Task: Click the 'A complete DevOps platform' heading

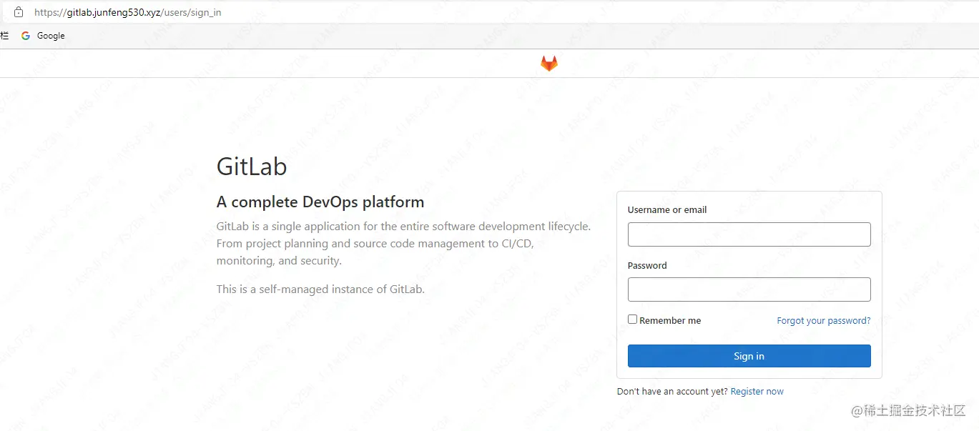Action: [320, 202]
